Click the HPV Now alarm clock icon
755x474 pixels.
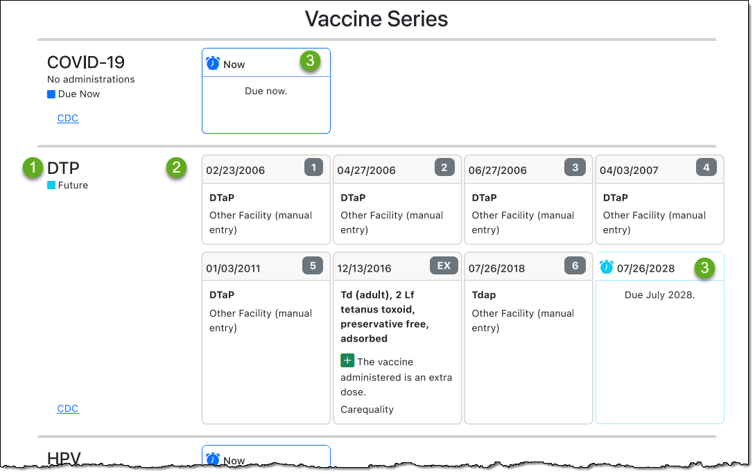click(x=213, y=459)
